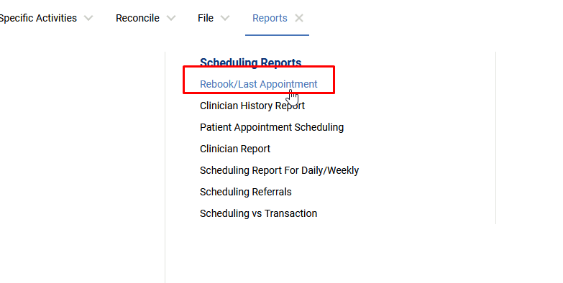Open the Scheduling vs Transaction report
The height and width of the screenshot is (283, 563).
pyautogui.click(x=259, y=213)
